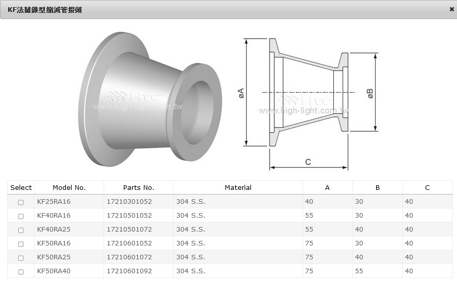Click the Material column header
The image size is (457, 281).
coord(238,188)
